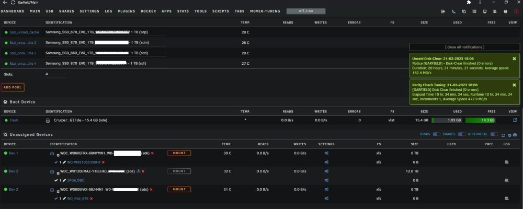Open the system info monitor icon

point(485,11)
